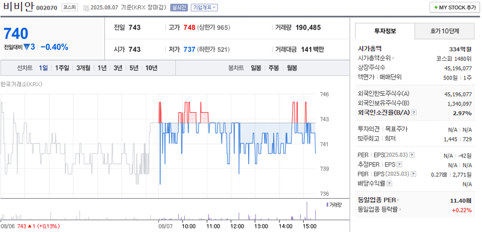Viewport: 482px width, 232px height.
Task: Click the -0.40% change value
Action: pos(54,47)
